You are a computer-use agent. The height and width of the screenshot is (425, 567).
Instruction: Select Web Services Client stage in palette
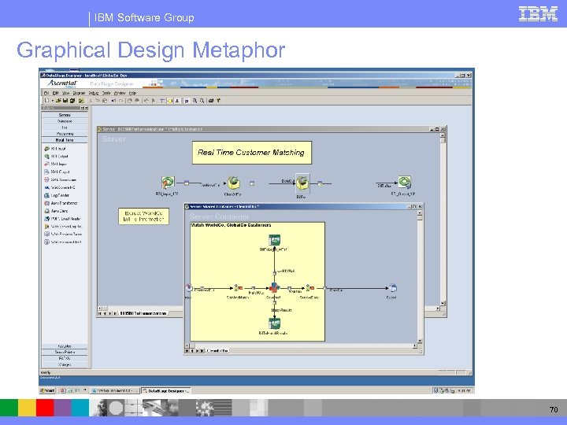tap(62, 242)
